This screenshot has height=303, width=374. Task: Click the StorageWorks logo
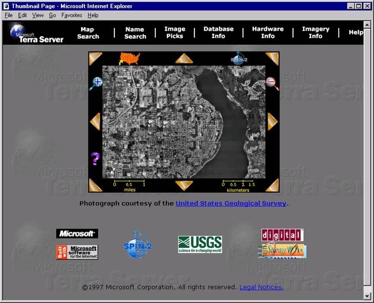pyautogui.click(x=282, y=251)
